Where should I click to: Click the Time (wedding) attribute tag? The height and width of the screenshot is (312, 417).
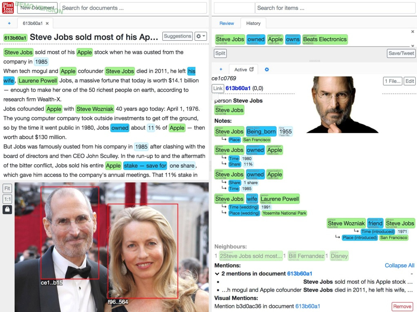tap(243, 207)
